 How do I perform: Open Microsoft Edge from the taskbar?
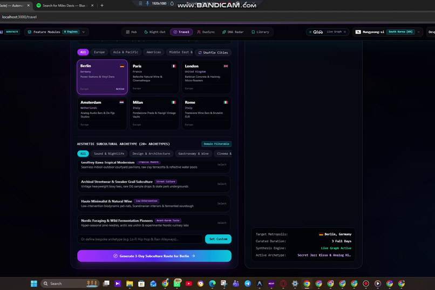pyautogui.click(x=212, y=284)
